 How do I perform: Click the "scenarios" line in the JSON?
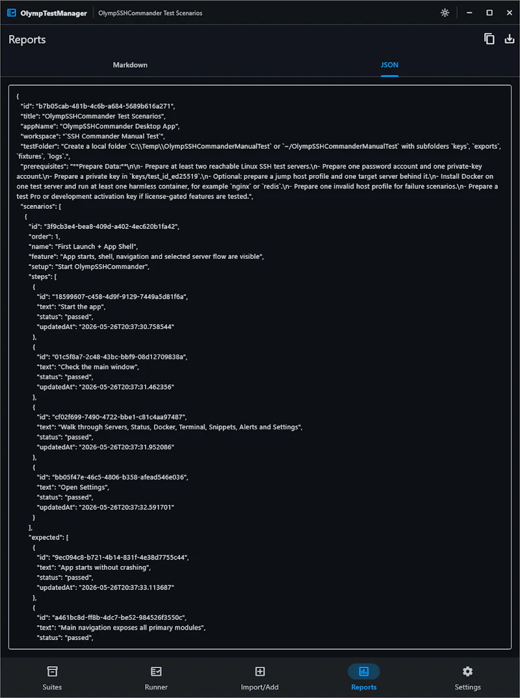41,207
